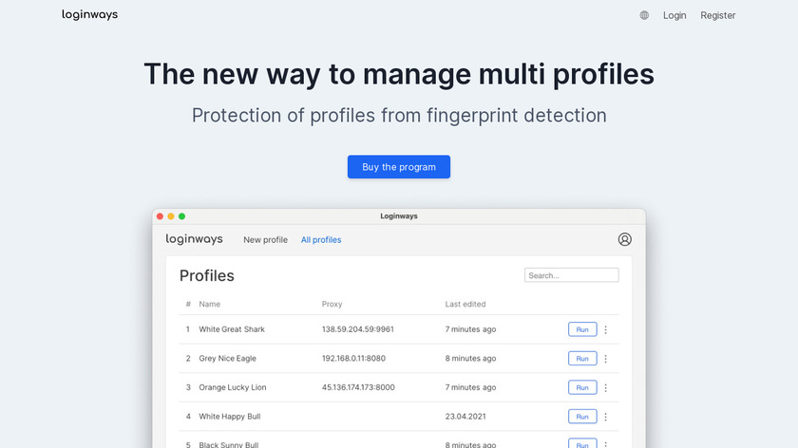Run the Black Sunny Bull profile

click(582, 443)
